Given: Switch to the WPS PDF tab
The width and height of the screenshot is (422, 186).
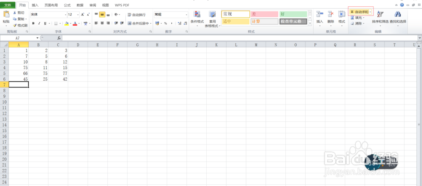Looking at the screenshot, I should [x=122, y=5].
